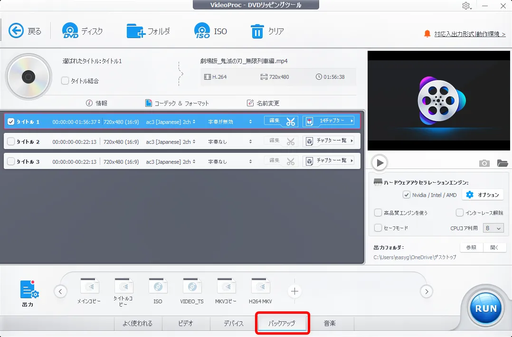Image resolution: width=512 pixels, height=337 pixels.
Task: Click the 編集 label for タイトル 1
Action: tap(275, 121)
